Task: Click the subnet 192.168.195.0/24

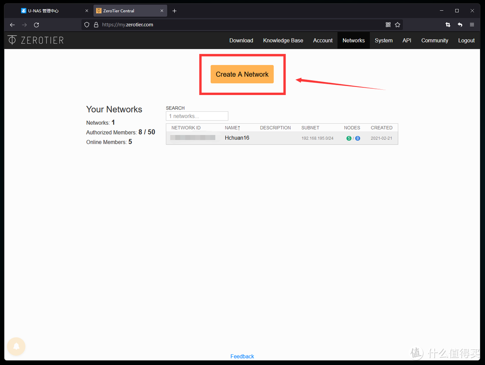Action: 317,139
